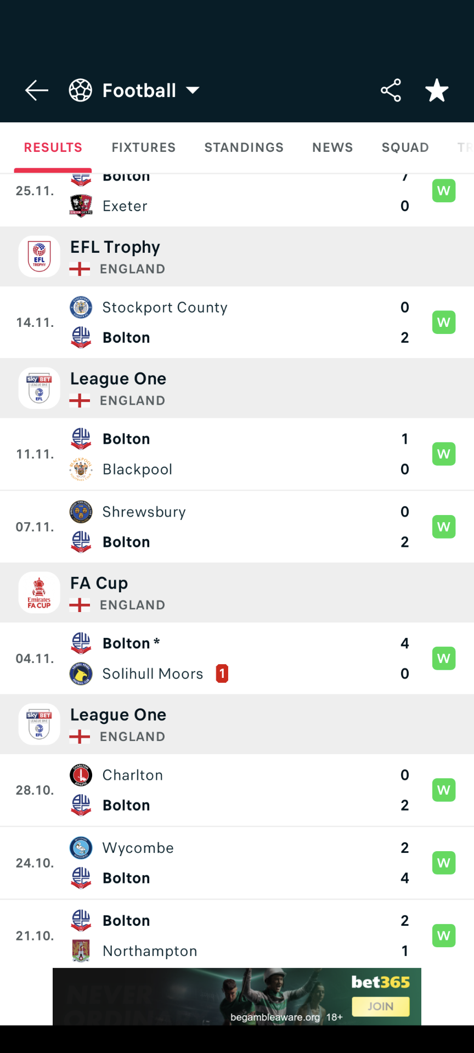The image size is (474, 1053).
Task: Tap the back arrow icon
Action: pos(37,90)
